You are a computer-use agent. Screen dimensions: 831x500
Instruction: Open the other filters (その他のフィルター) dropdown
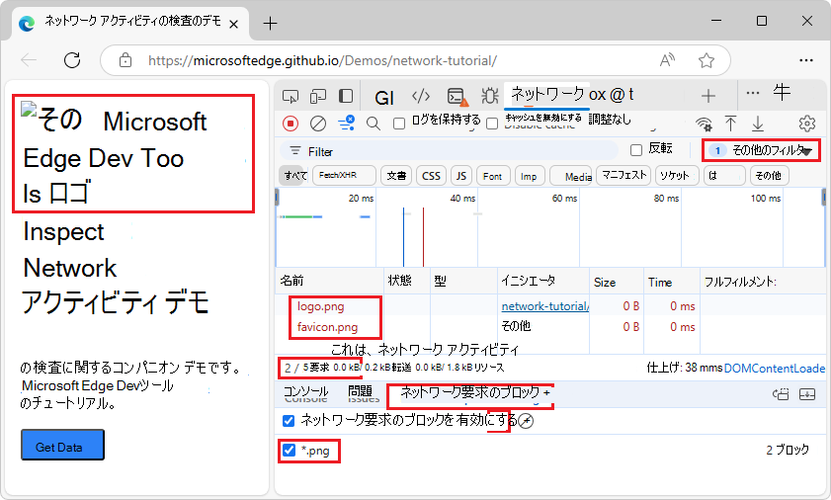[761, 150]
